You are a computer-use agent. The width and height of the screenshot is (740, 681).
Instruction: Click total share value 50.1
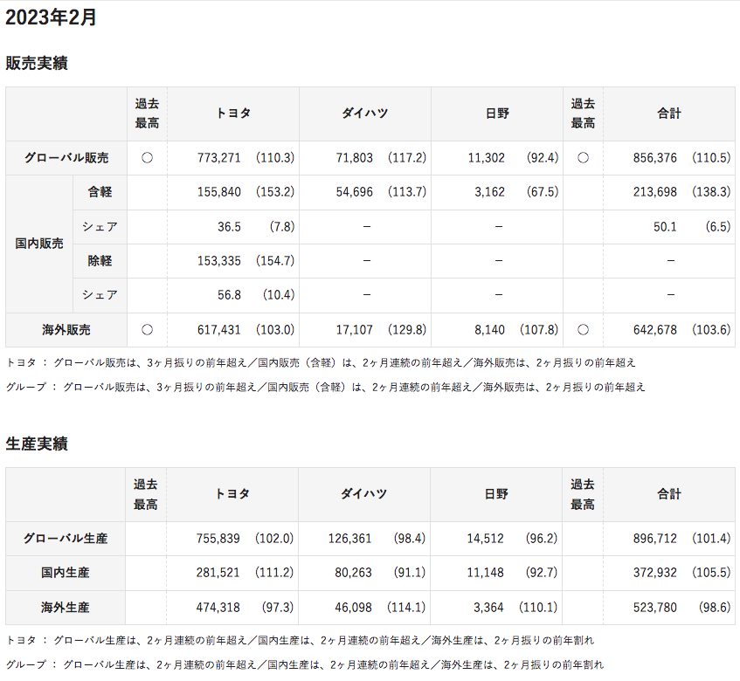coord(665,226)
